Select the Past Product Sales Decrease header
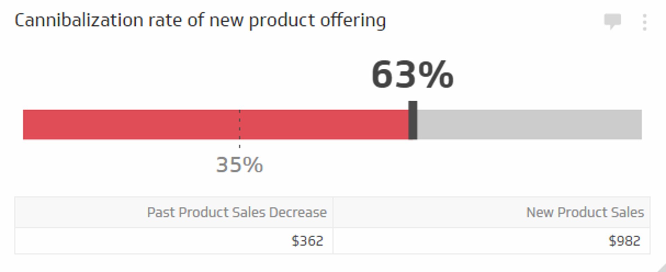This screenshot has height=272, width=666. [x=237, y=212]
